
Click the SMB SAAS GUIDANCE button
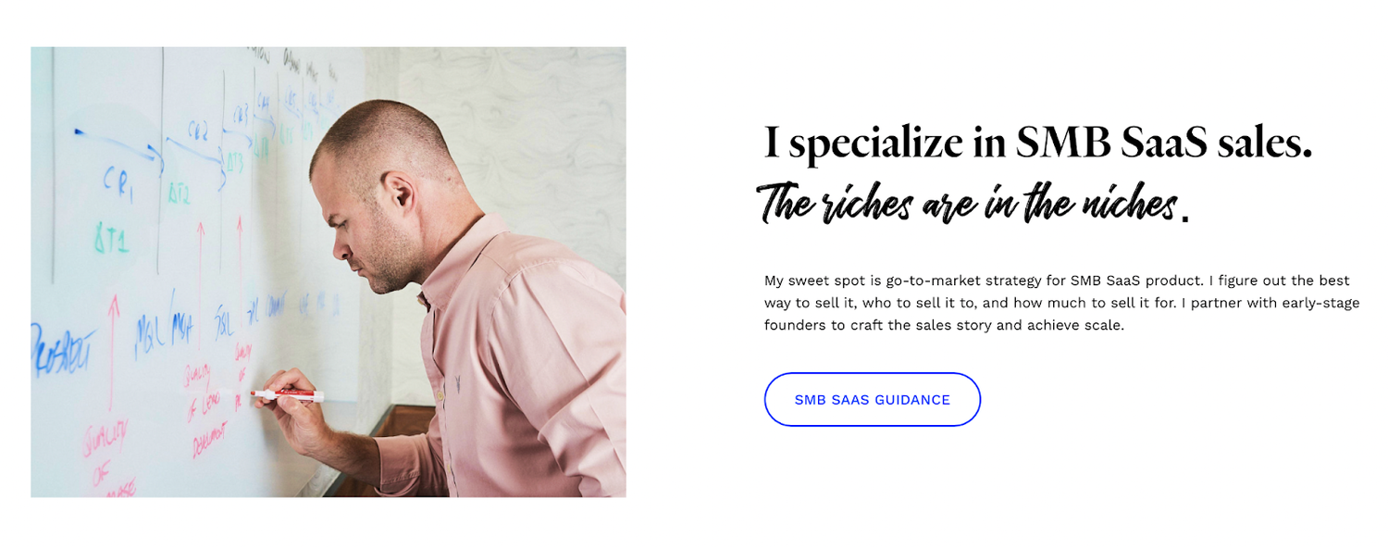point(872,400)
